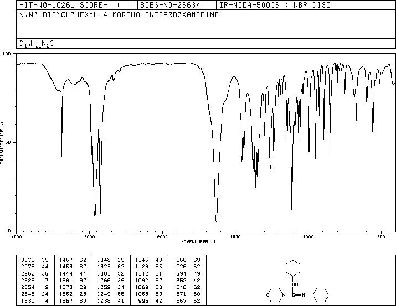Select peak table entry 1467
Image resolution: width=396 pixels, height=306 pixels.
66,260
